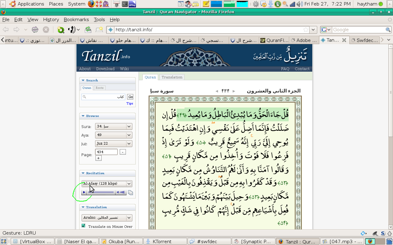Open Firefox icon in top GNOME panel
393x245 pixels.
[x=91, y=4]
